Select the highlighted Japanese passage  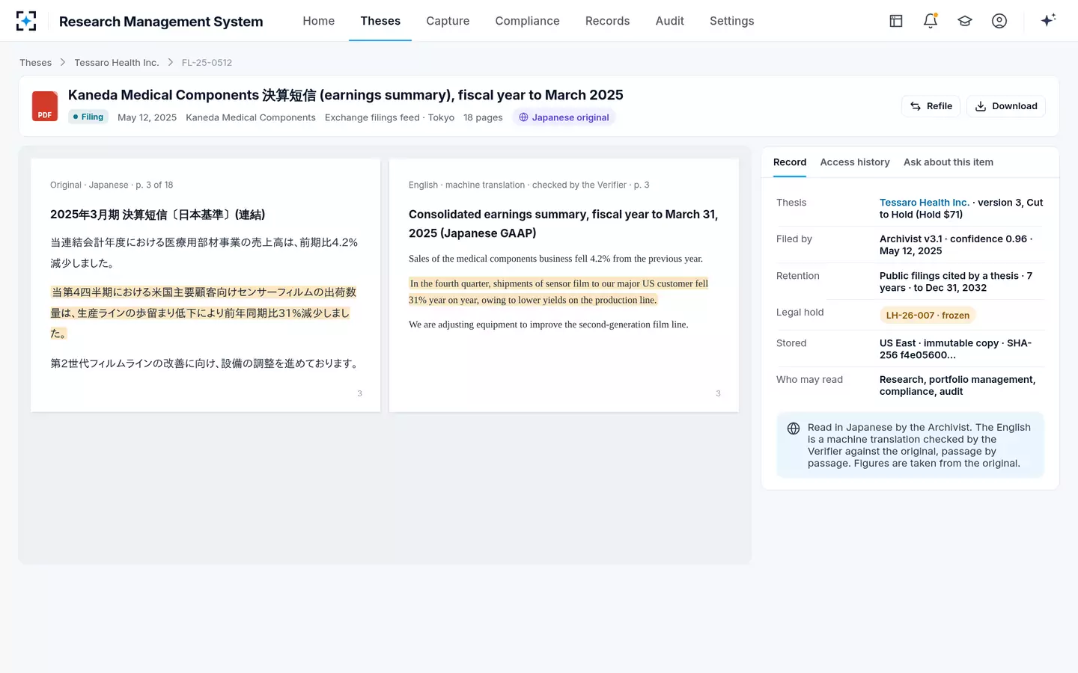pyautogui.click(x=204, y=313)
